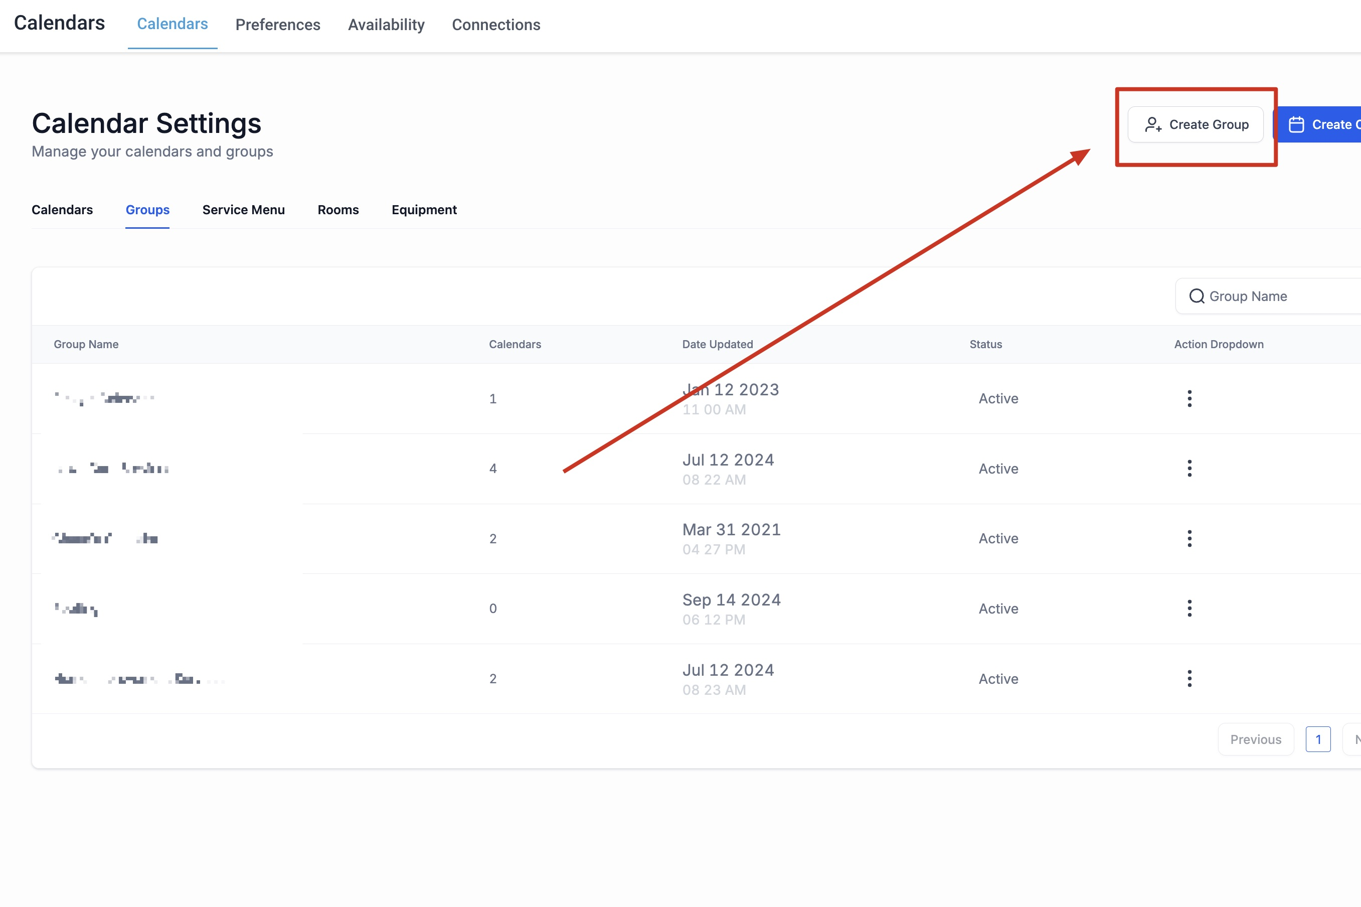Click the Previous pagination button
The image size is (1361, 907).
pyautogui.click(x=1255, y=739)
